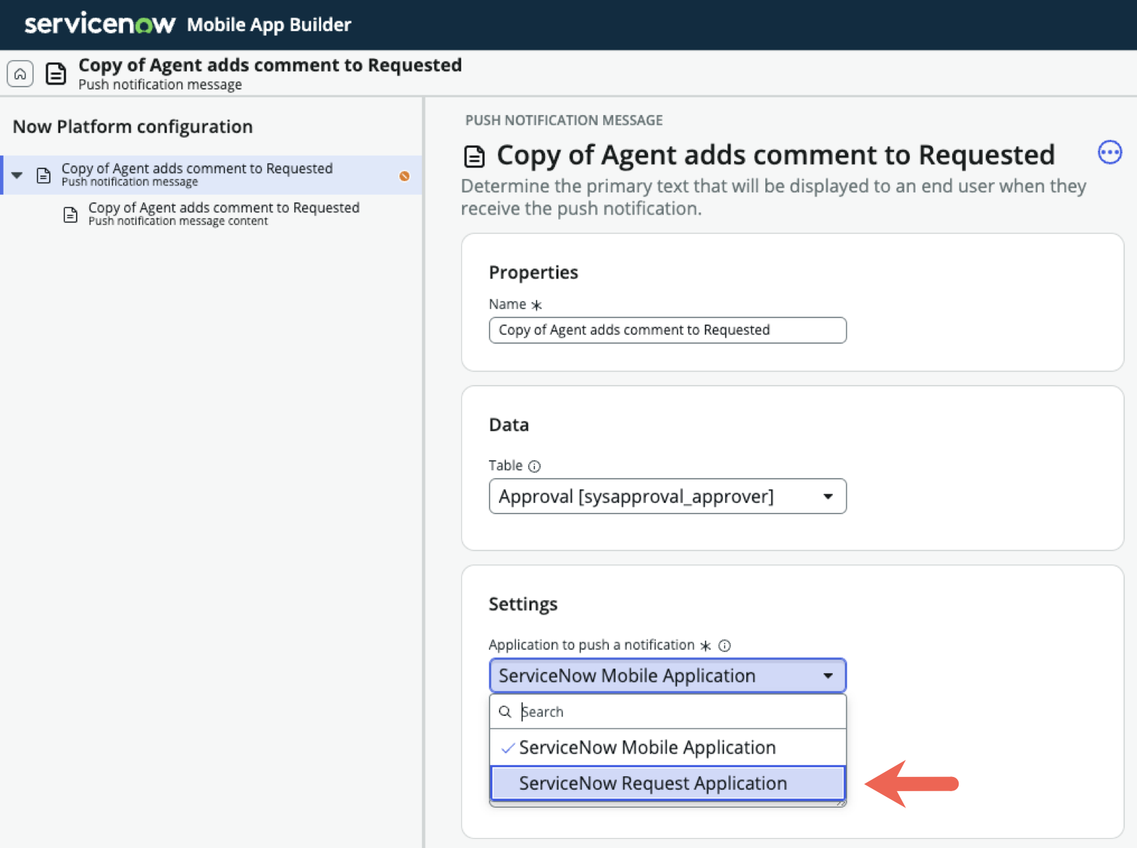This screenshot has height=848, width=1137.
Task: Choose the checked ServiceNow Mobile Application option
Action: [667, 747]
